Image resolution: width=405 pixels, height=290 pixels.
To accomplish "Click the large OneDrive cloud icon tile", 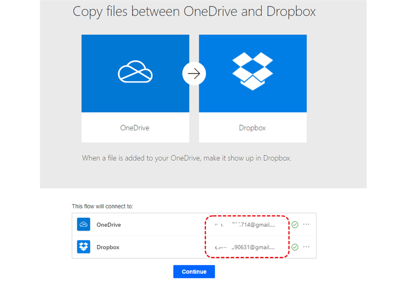I will 135,74.
